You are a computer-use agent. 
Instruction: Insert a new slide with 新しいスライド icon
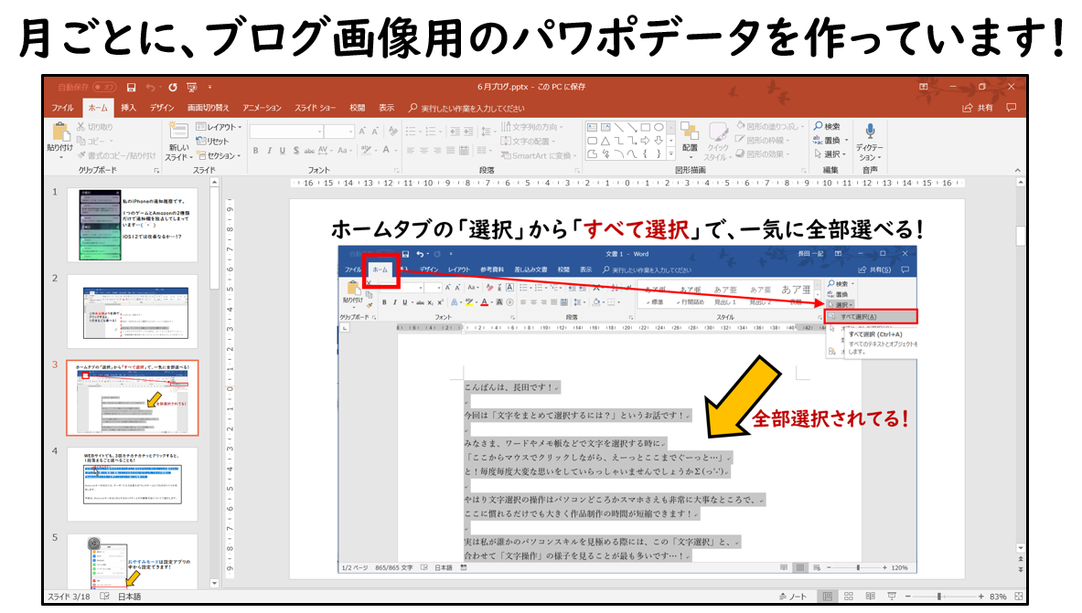[x=177, y=135]
